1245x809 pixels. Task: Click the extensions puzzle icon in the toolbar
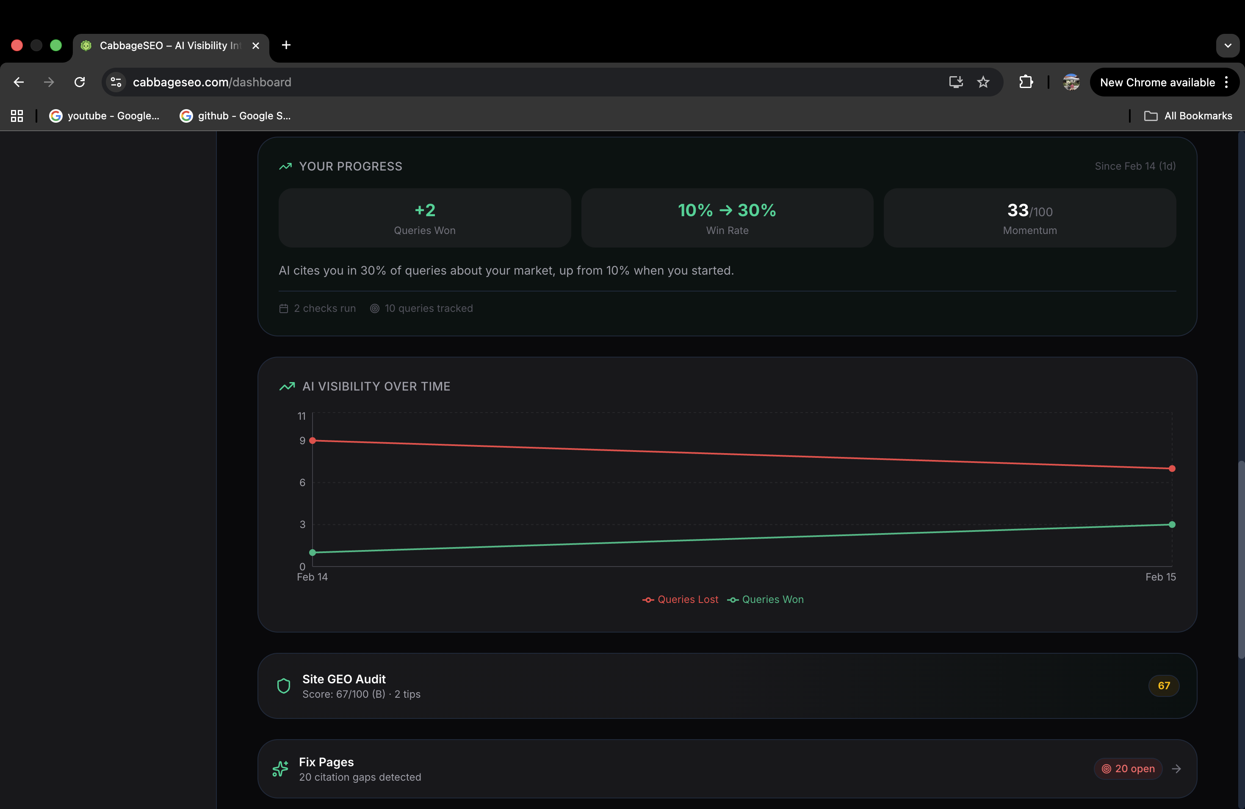pos(1026,82)
